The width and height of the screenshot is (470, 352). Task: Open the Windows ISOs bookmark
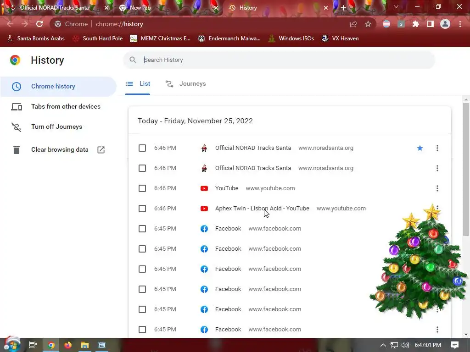coord(291,38)
